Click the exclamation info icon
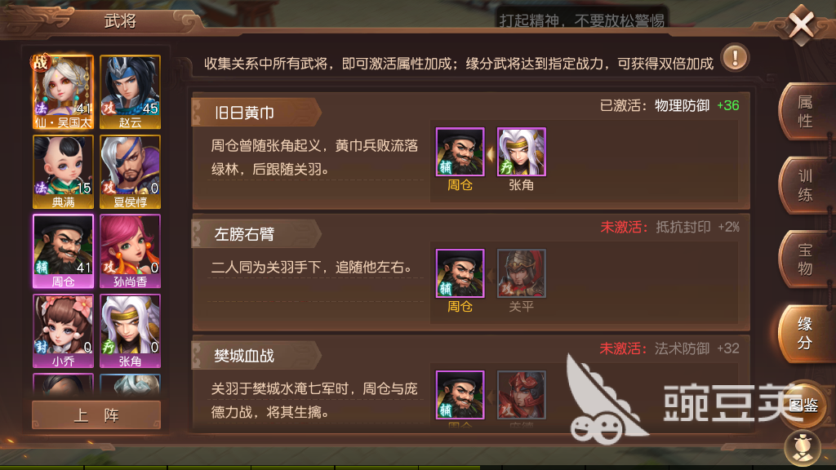 (x=736, y=58)
